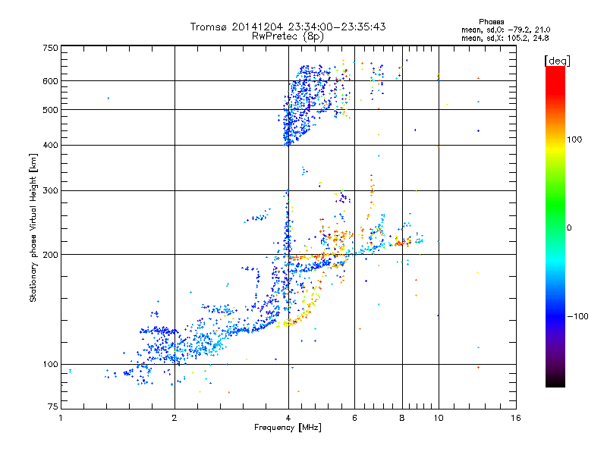Pick the green zero-degree region of colorbar
This screenshot has width=607, height=455.
[555, 227]
